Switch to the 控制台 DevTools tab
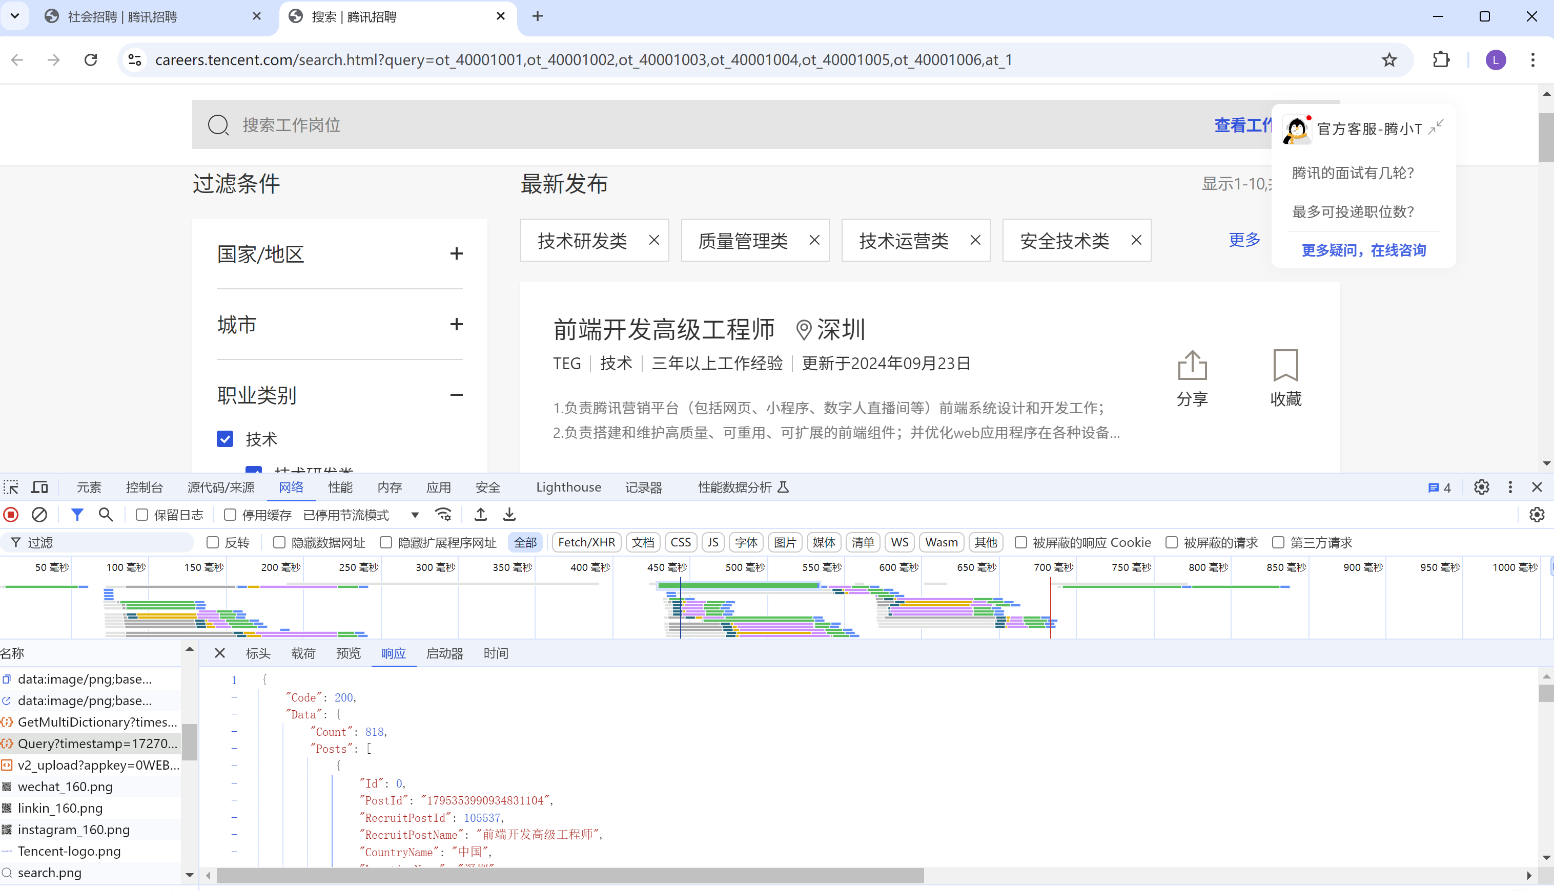 click(144, 487)
